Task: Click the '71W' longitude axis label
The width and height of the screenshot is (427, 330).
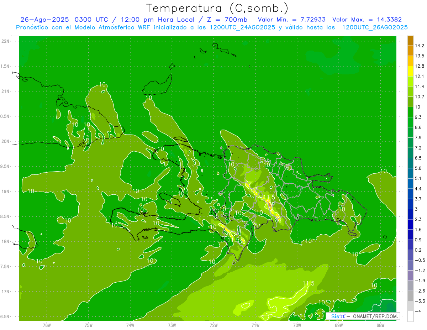Action: 255,325
